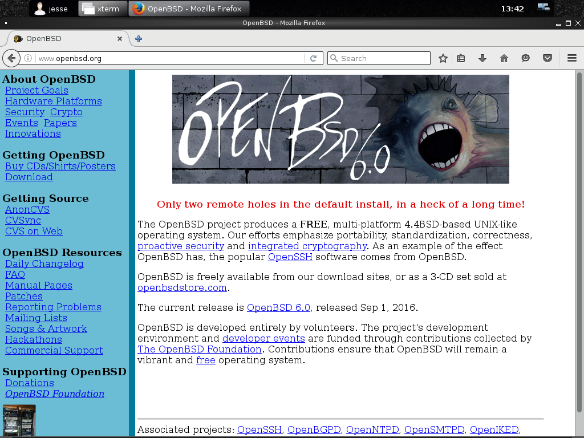The image size is (584, 438).
Task: Open the Security sidebar link
Action: (25, 112)
